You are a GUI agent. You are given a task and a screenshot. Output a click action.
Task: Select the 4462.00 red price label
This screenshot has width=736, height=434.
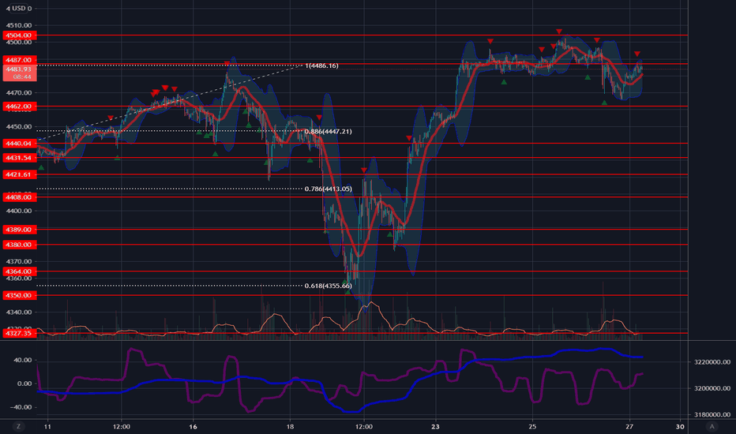(19, 107)
